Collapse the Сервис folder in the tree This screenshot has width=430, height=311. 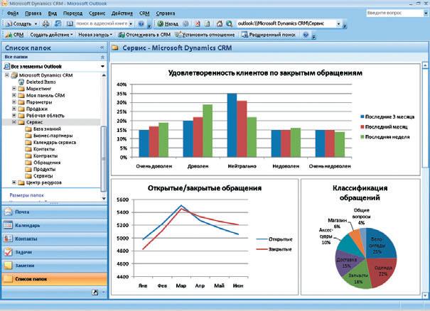coord(14,122)
